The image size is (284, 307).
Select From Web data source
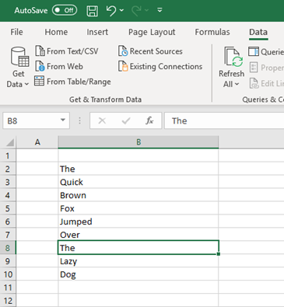[59, 66]
